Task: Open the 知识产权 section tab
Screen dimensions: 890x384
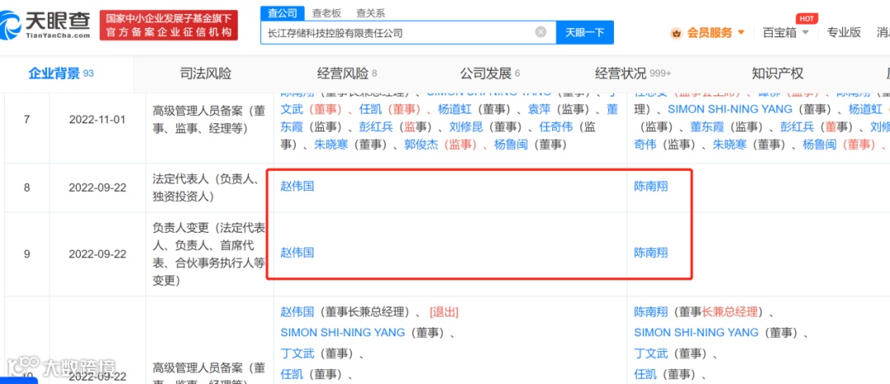Action: click(778, 74)
